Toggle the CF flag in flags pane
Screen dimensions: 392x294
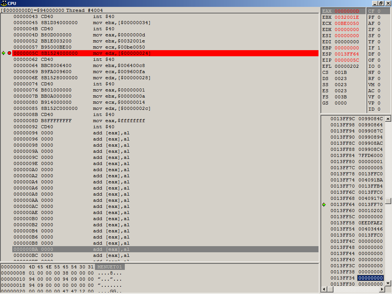pos(379,11)
